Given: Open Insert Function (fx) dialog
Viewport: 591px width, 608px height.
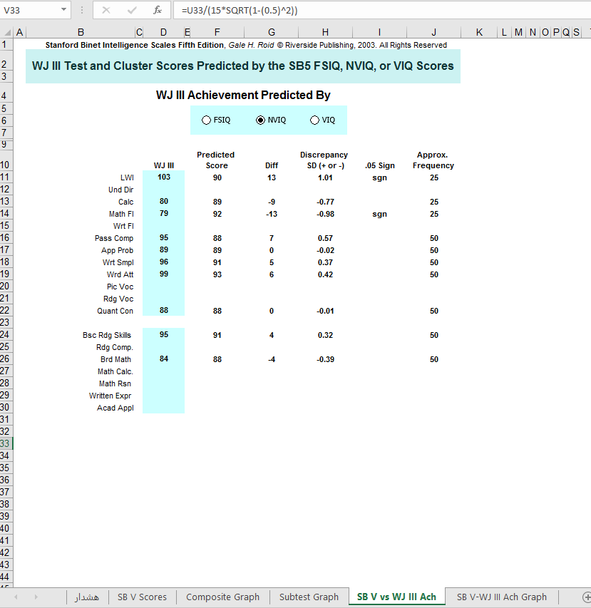Looking at the screenshot, I should tap(158, 11).
